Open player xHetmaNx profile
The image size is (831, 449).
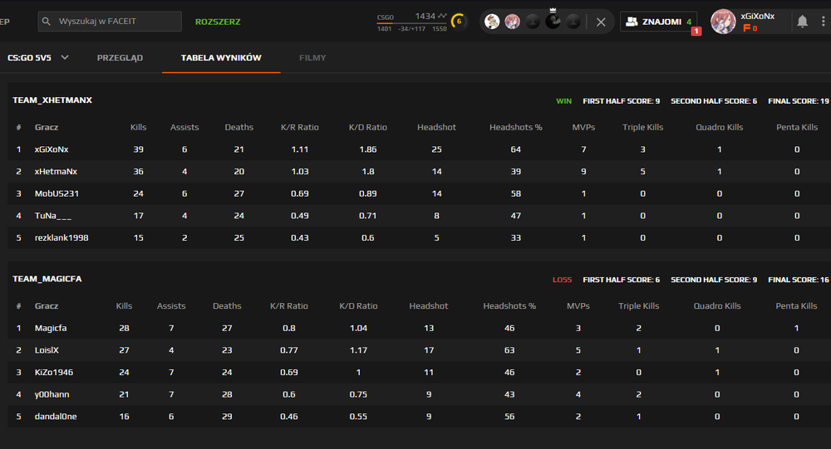tap(56, 172)
